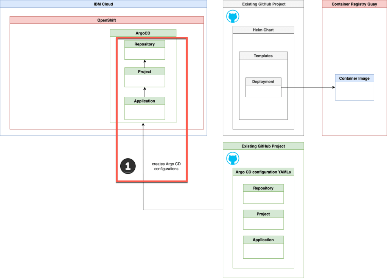This screenshot has width=387, height=278.
Task: Select the Repository box under configuration YAMLs
Action: coord(263,194)
